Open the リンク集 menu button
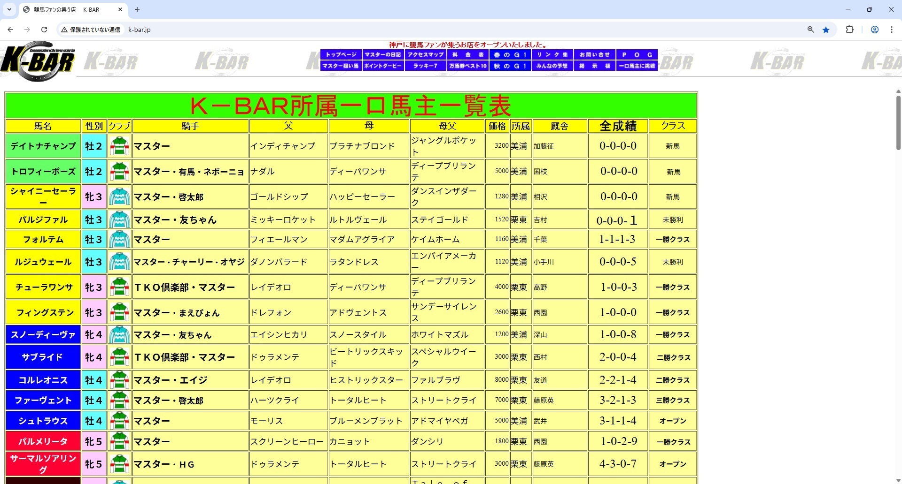 (552, 55)
